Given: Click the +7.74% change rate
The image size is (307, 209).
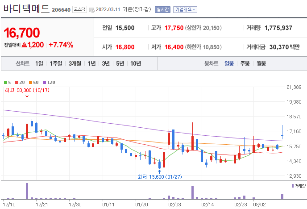Looking at the screenshot, I should tap(61, 45).
